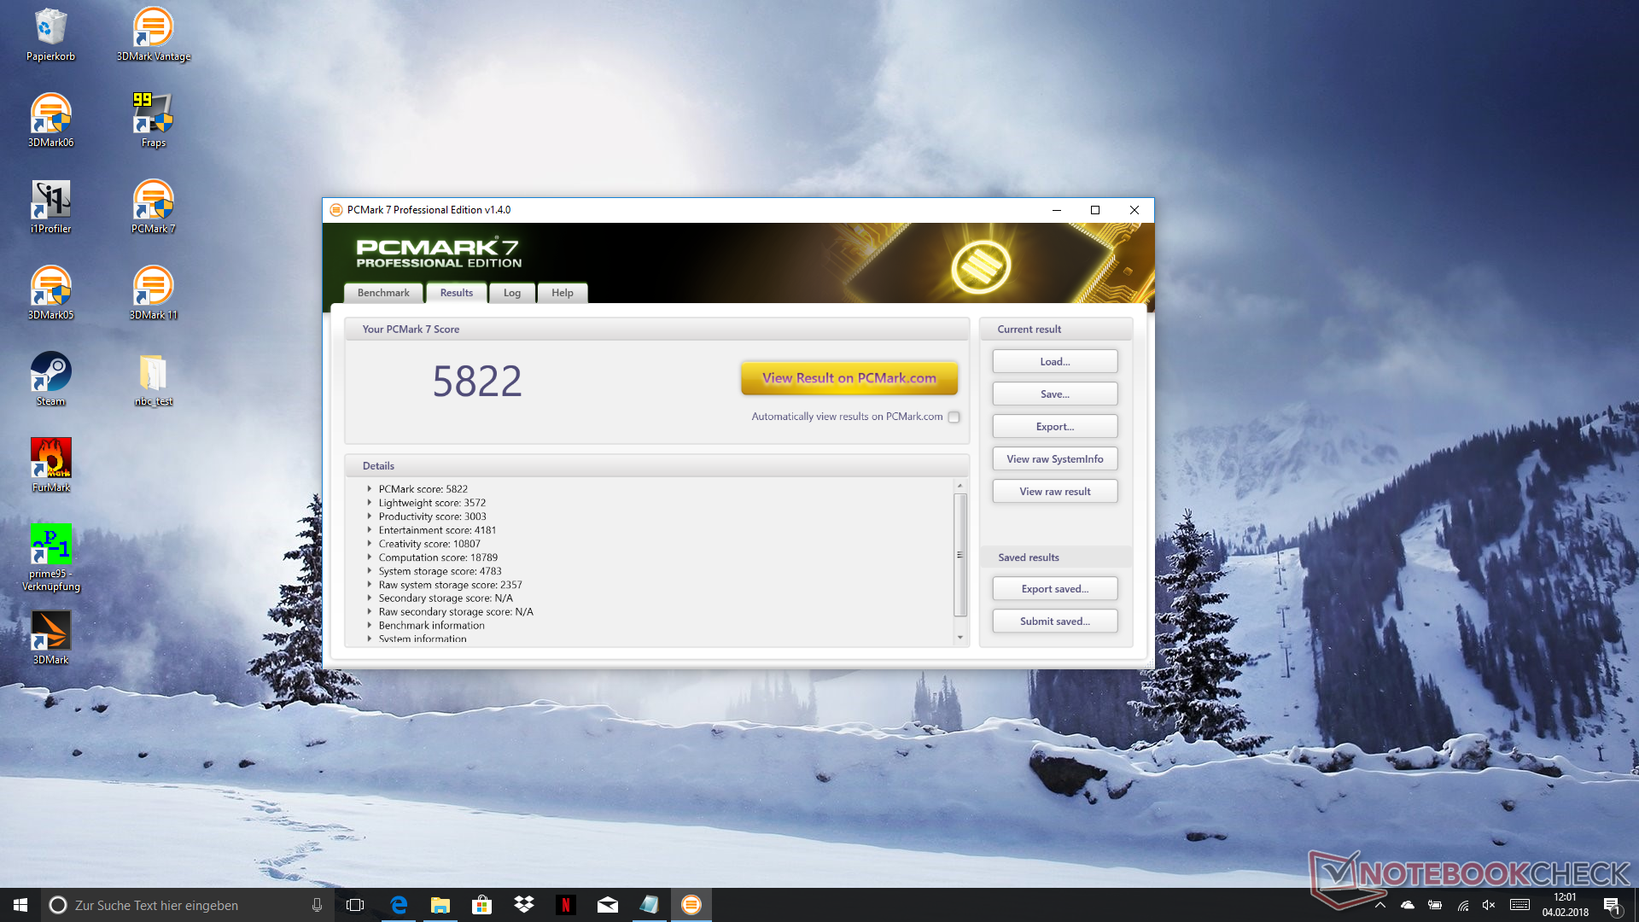Click the Dropbox taskbar icon
The image size is (1639, 922).
(523, 905)
